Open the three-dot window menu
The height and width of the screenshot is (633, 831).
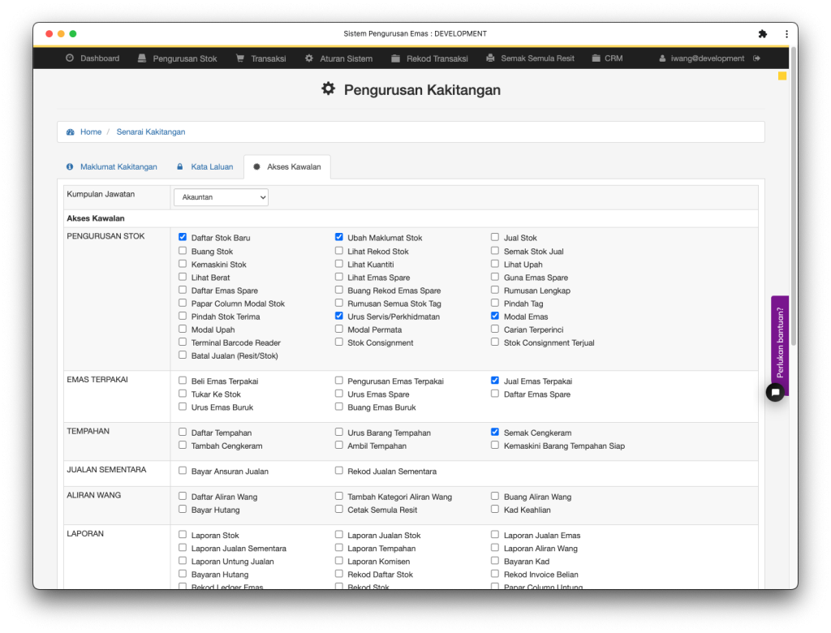point(786,34)
